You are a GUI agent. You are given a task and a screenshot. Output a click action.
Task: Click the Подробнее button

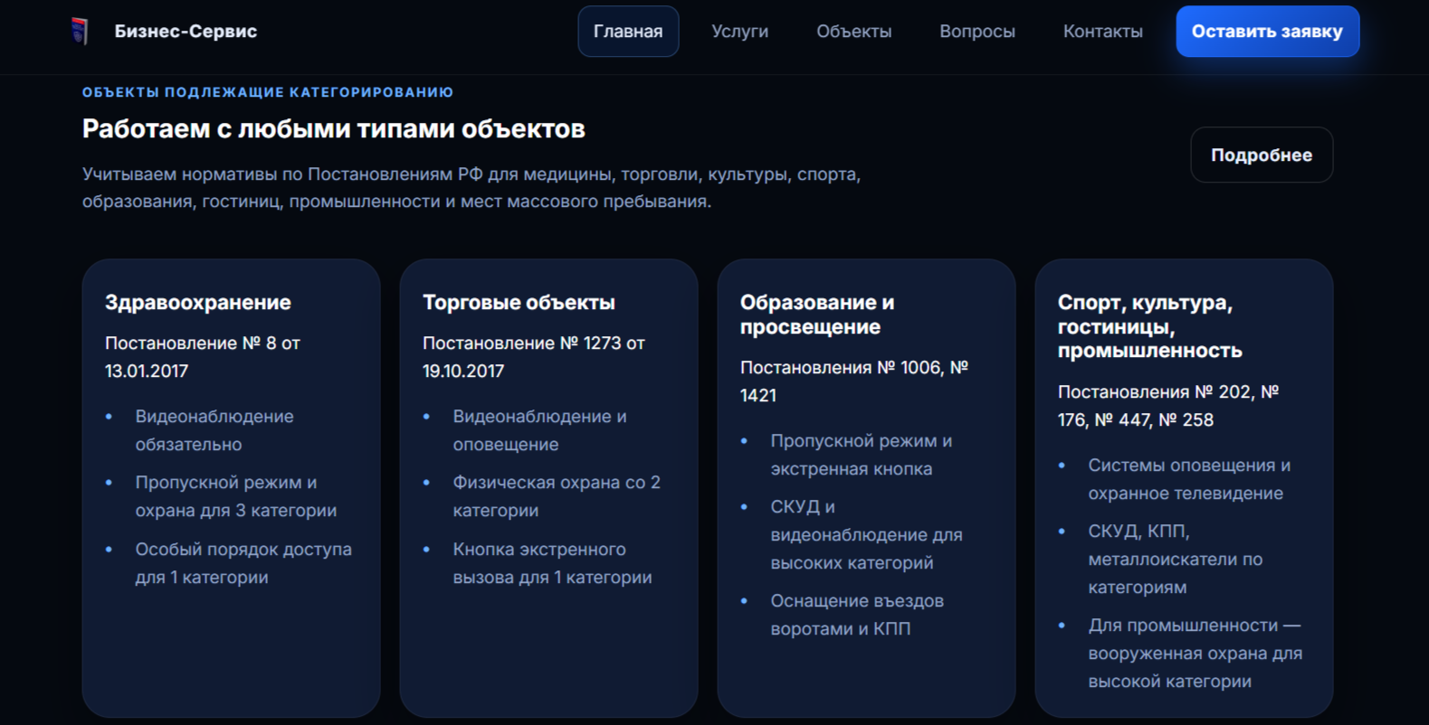coord(1262,155)
